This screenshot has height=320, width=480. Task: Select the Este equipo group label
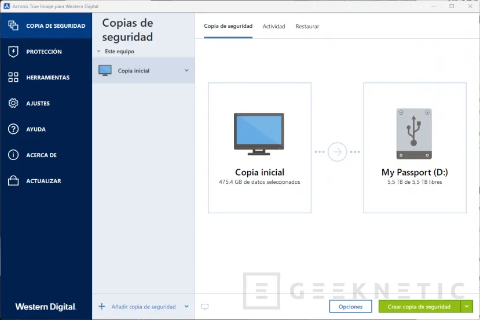tap(119, 52)
